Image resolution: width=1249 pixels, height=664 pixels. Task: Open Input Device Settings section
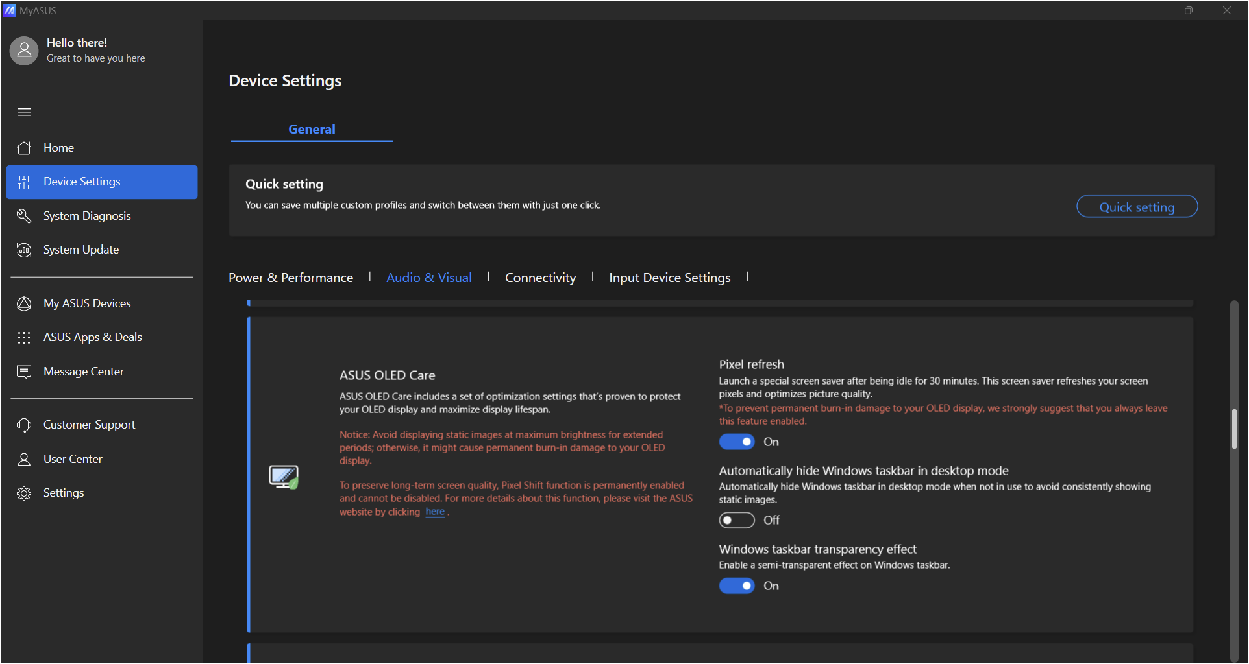pyautogui.click(x=669, y=278)
